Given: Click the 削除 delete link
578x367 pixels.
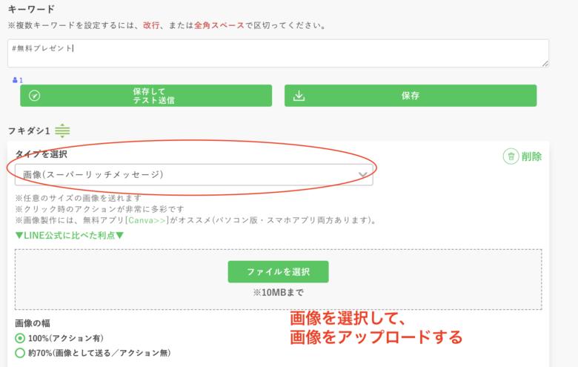Looking at the screenshot, I should click(531, 156).
